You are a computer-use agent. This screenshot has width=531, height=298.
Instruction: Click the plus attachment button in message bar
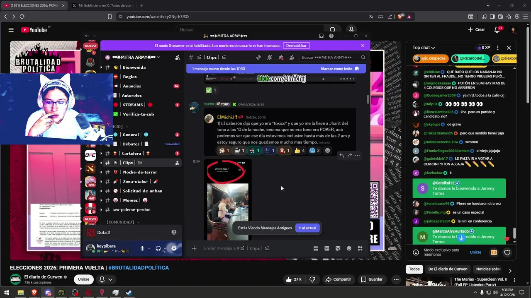[194, 248]
